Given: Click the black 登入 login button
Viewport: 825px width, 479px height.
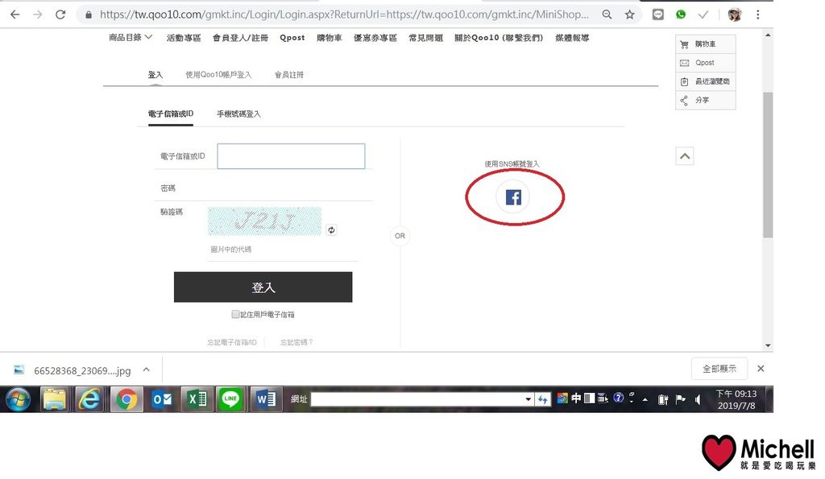Looking at the screenshot, I should 263,287.
